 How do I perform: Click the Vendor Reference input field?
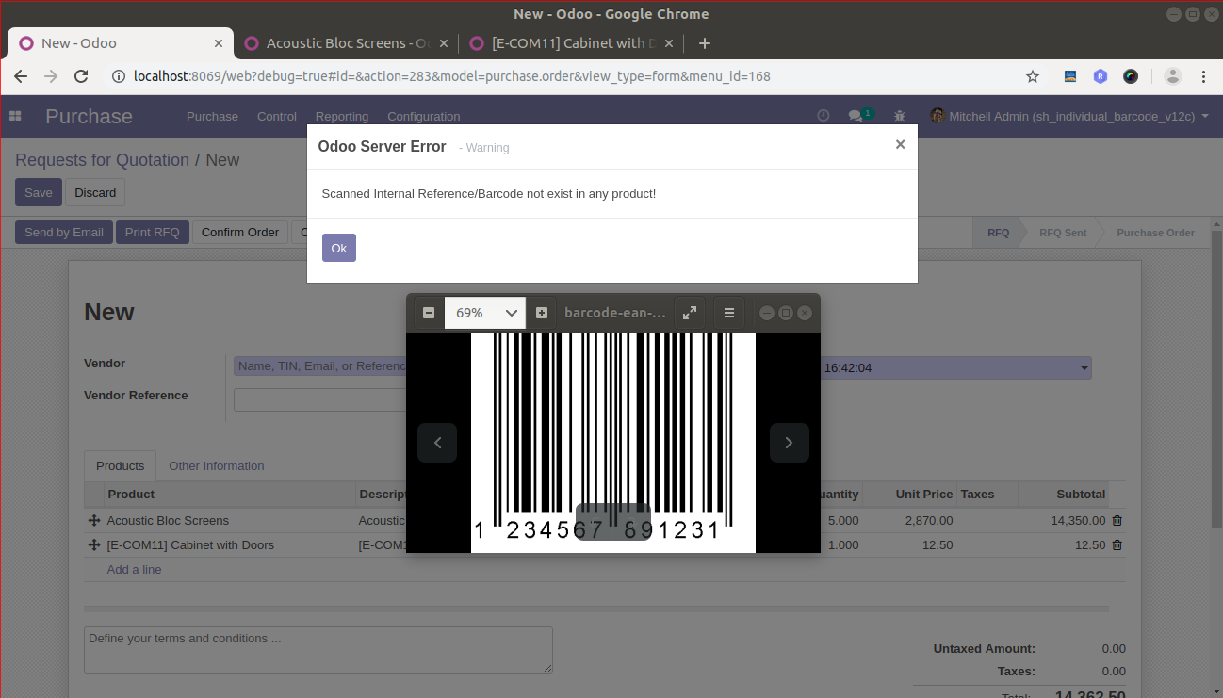pyautogui.click(x=319, y=399)
